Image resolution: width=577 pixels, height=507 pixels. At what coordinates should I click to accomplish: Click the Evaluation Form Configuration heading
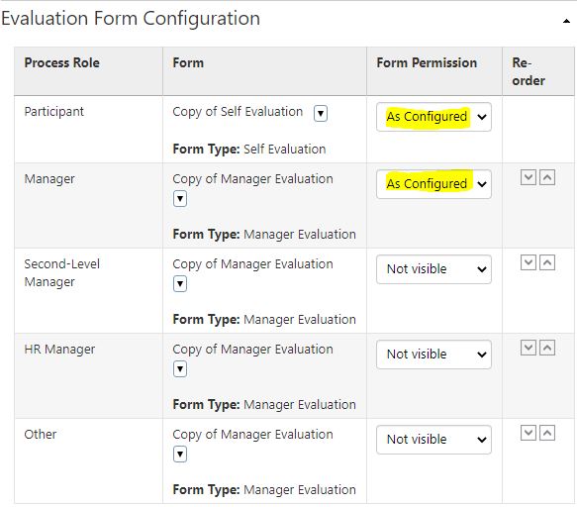pos(131,19)
